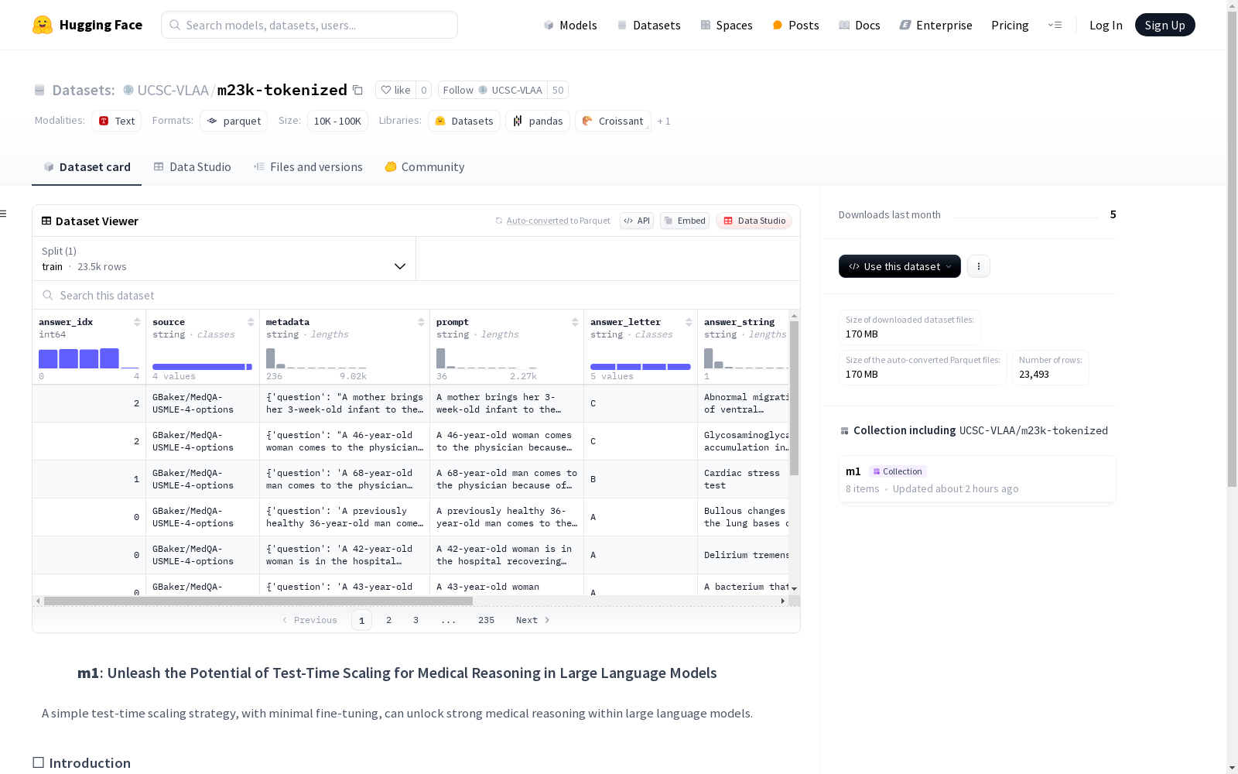Image resolution: width=1238 pixels, height=774 pixels.
Task: Open Data Studio from the viewer header
Action: coord(754,221)
